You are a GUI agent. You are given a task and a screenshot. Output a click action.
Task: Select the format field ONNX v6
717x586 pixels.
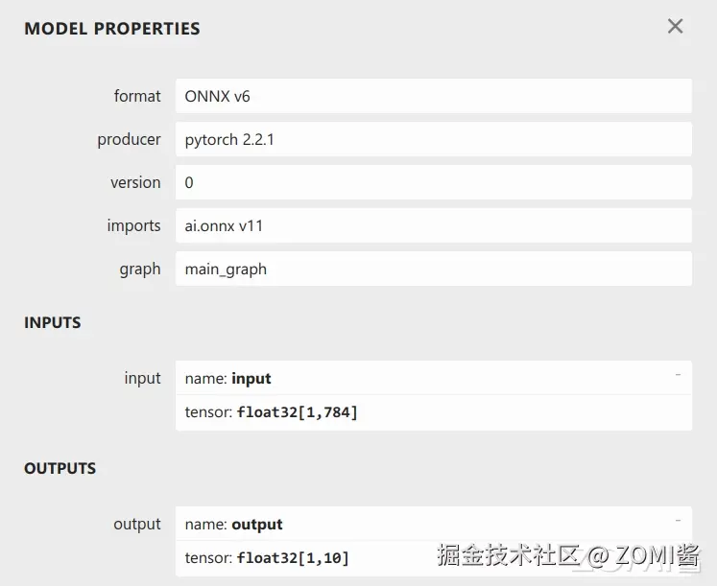(434, 96)
